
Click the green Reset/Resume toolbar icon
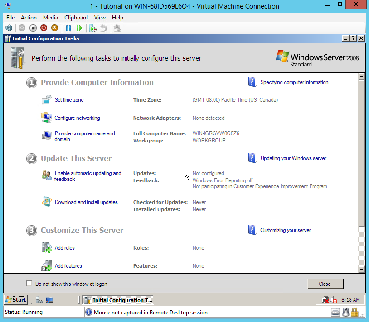tap(79, 28)
